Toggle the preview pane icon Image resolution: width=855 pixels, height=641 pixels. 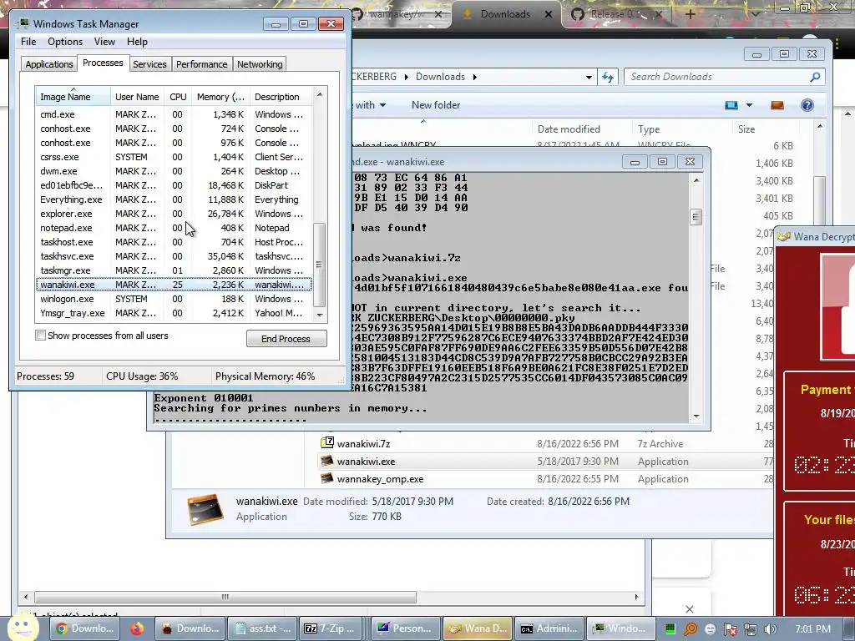click(x=777, y=105)
